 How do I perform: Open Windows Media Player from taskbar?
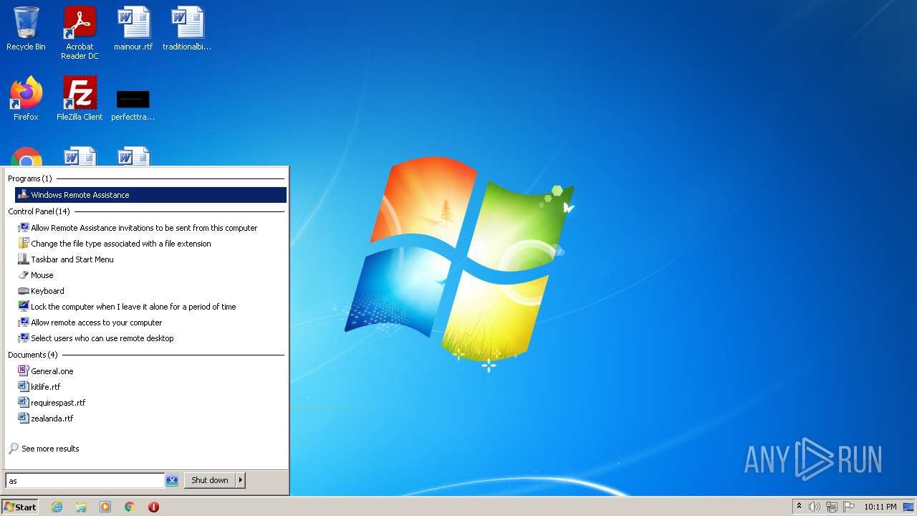(105, 507)
